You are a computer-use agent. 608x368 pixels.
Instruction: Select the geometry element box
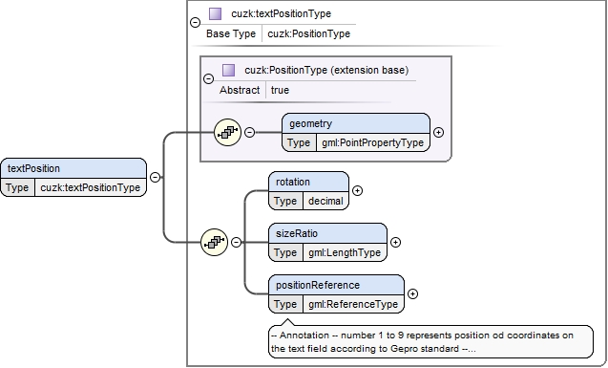tap(356, 132)
